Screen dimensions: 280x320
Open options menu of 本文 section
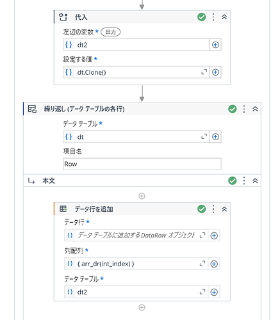(x=244, y=180)
